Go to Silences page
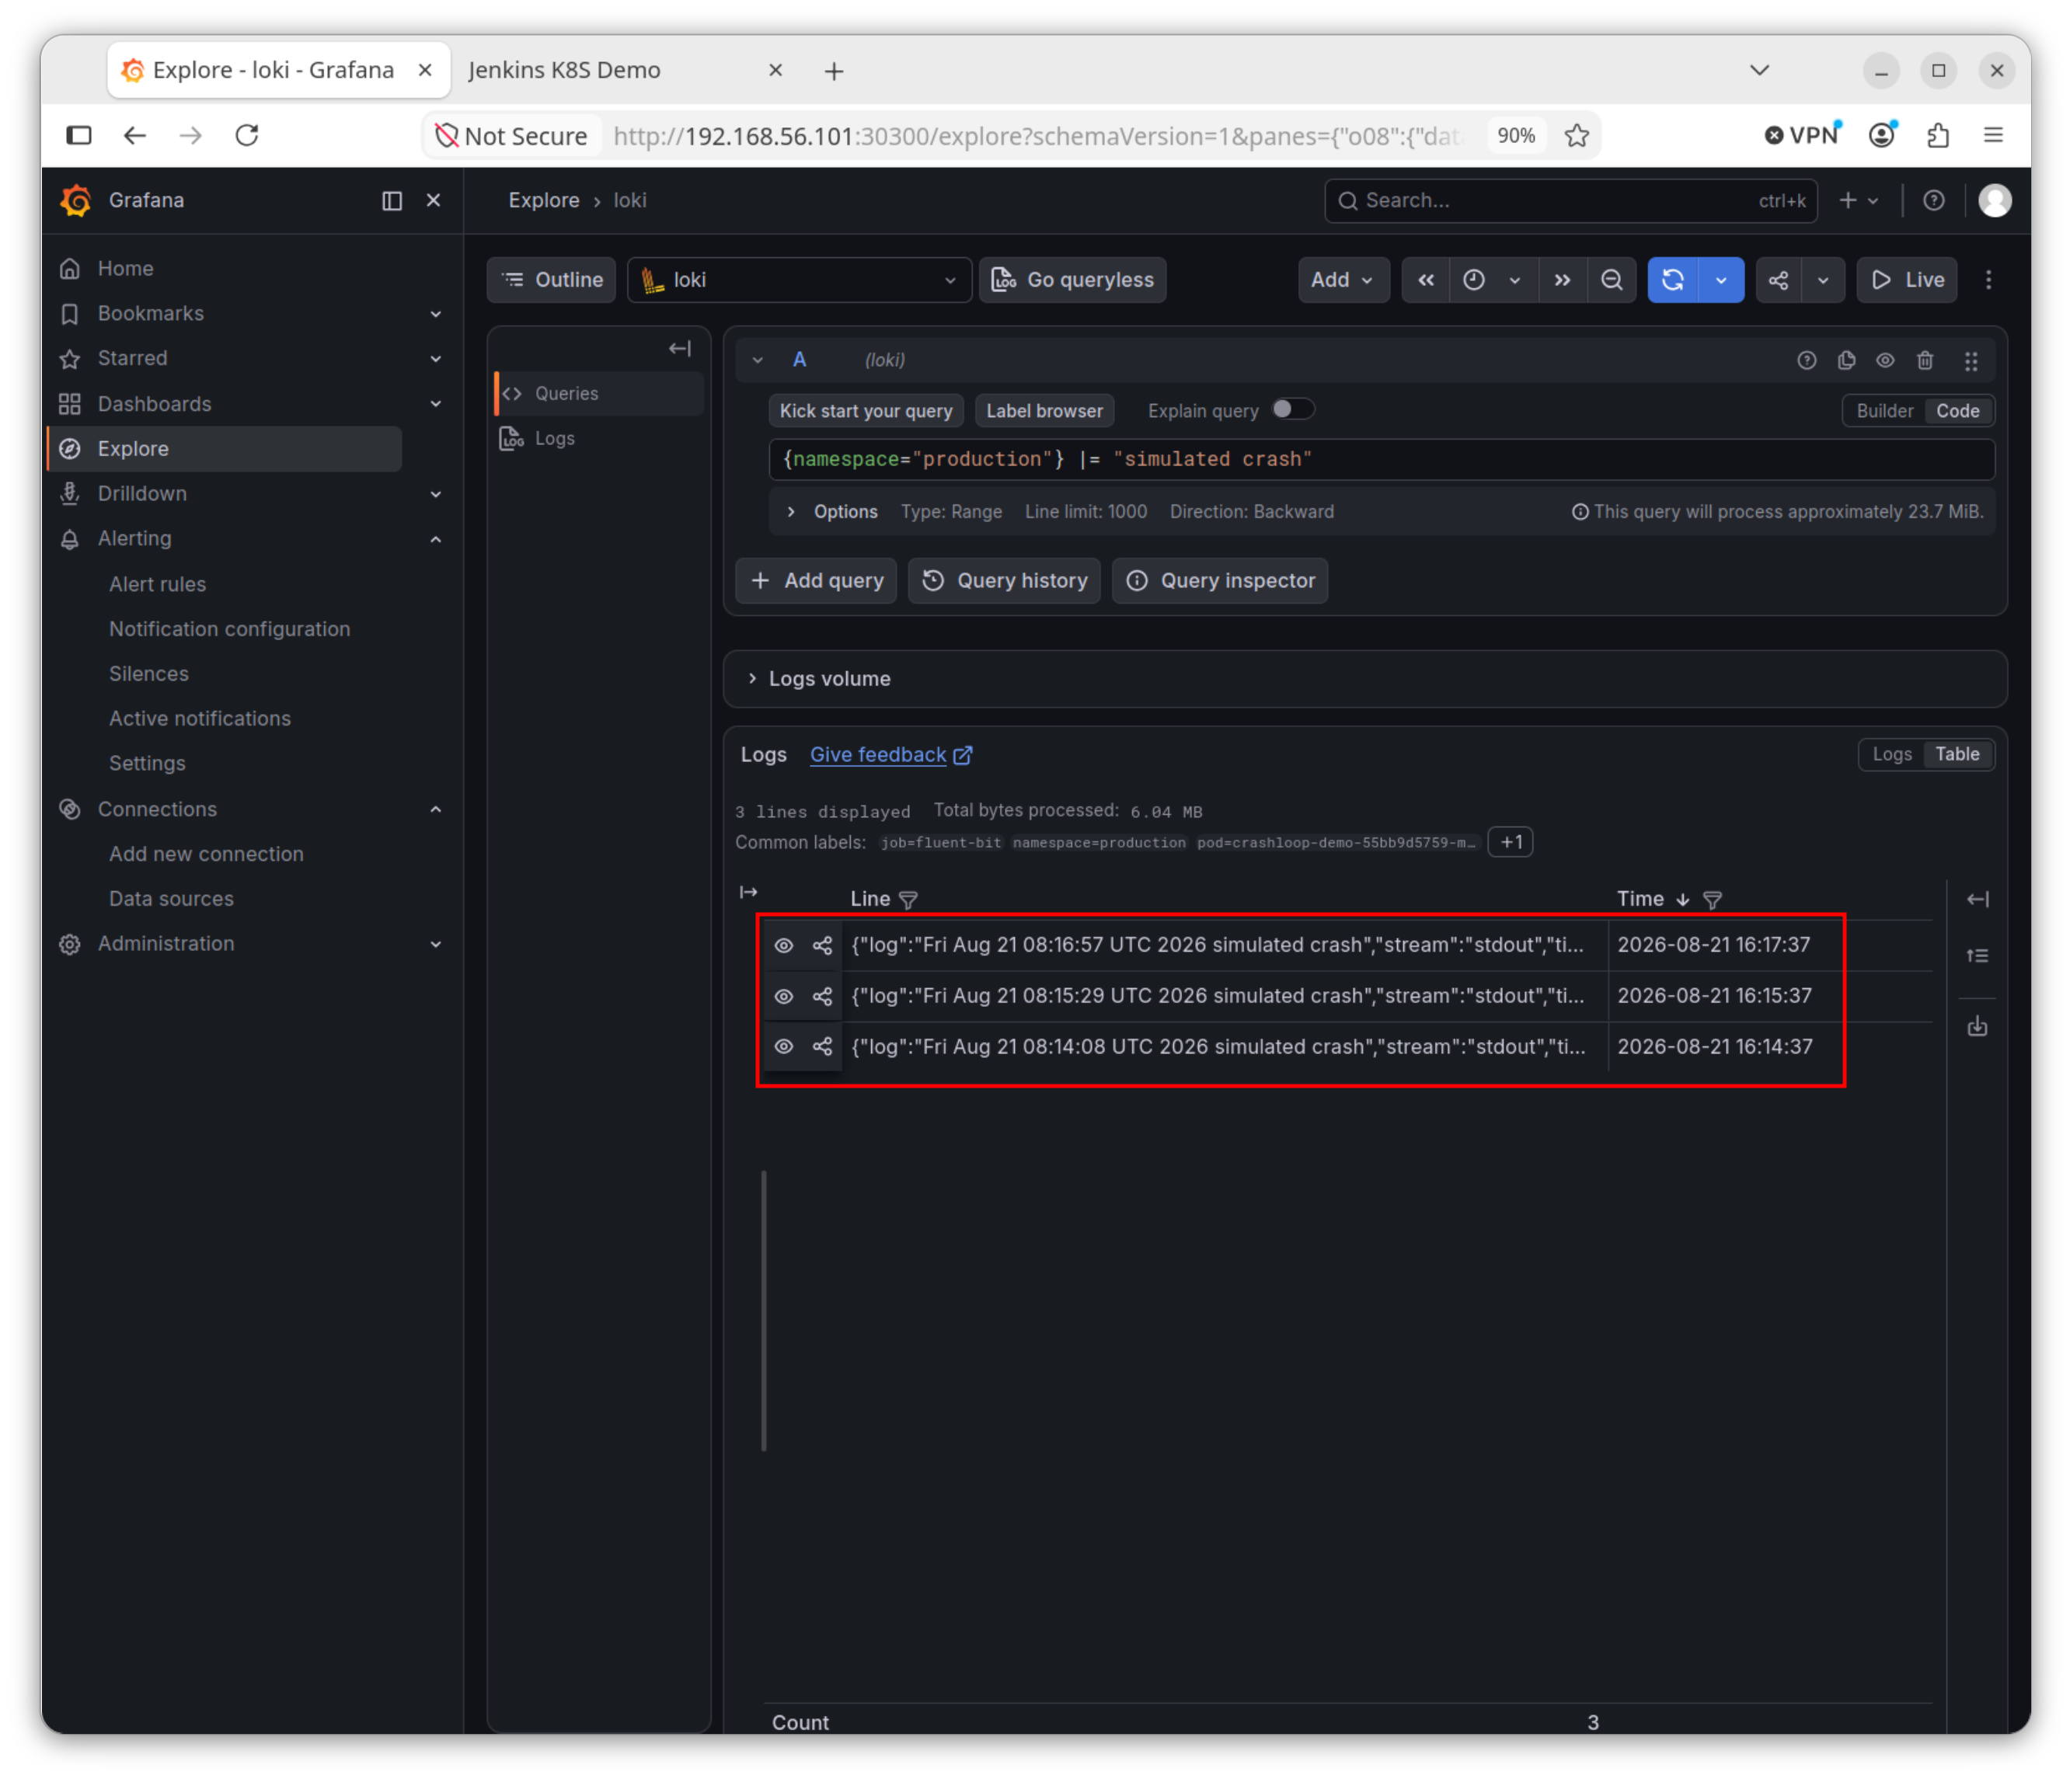The width and height of the screenshot is (2070, 1779). point(149,674)
